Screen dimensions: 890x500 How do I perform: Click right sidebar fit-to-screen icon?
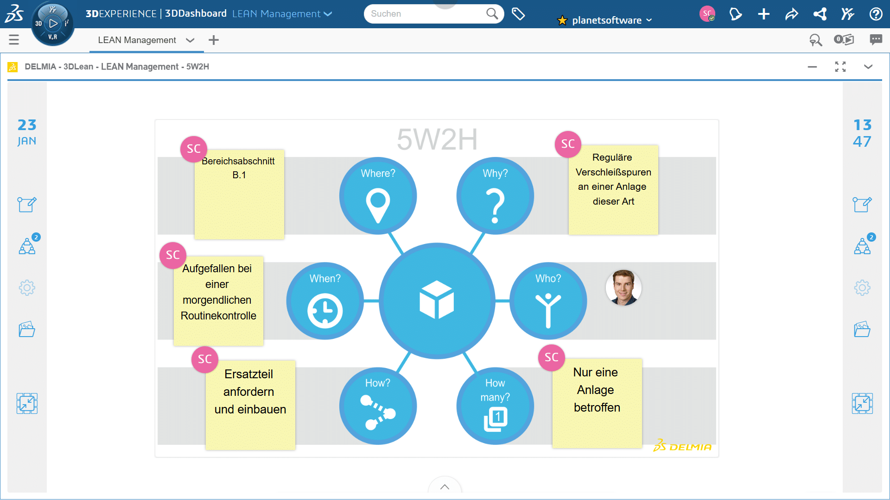point(862,403)
